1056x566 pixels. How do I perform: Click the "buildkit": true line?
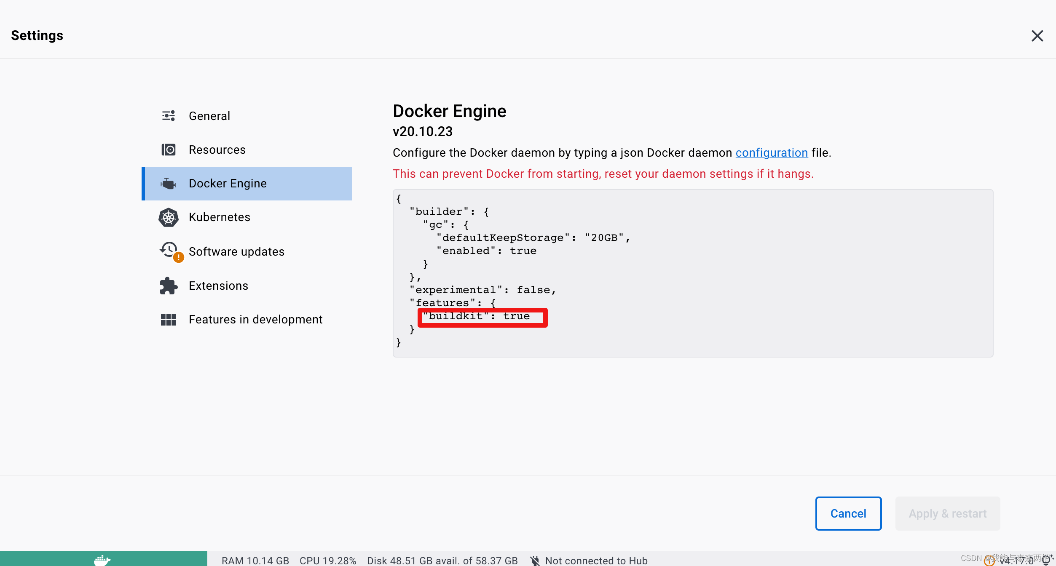(x=477, y=316)
